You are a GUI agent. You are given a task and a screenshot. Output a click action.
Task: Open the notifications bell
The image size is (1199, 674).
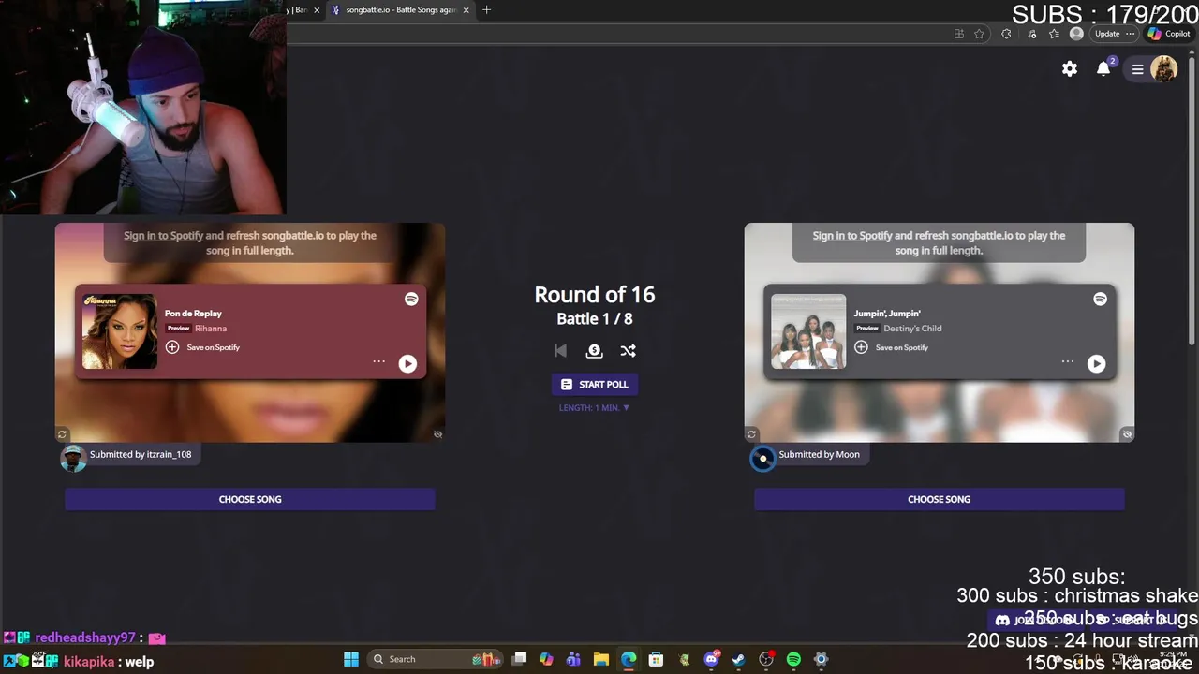click(1104, 68)
